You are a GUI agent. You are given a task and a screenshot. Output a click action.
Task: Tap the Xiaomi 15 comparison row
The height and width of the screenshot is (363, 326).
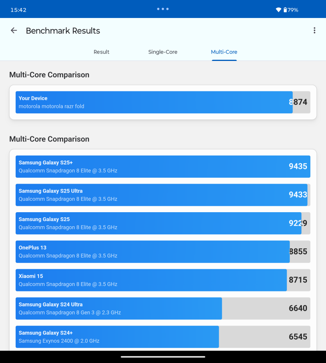pyautogui.click(x=163, y=280)
